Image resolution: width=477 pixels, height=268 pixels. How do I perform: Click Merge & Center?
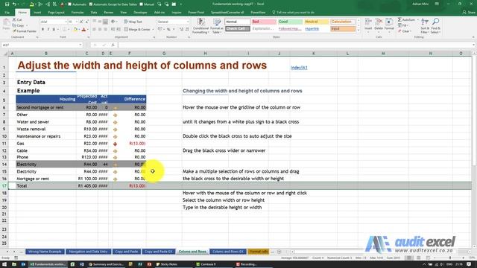(137, 30)
